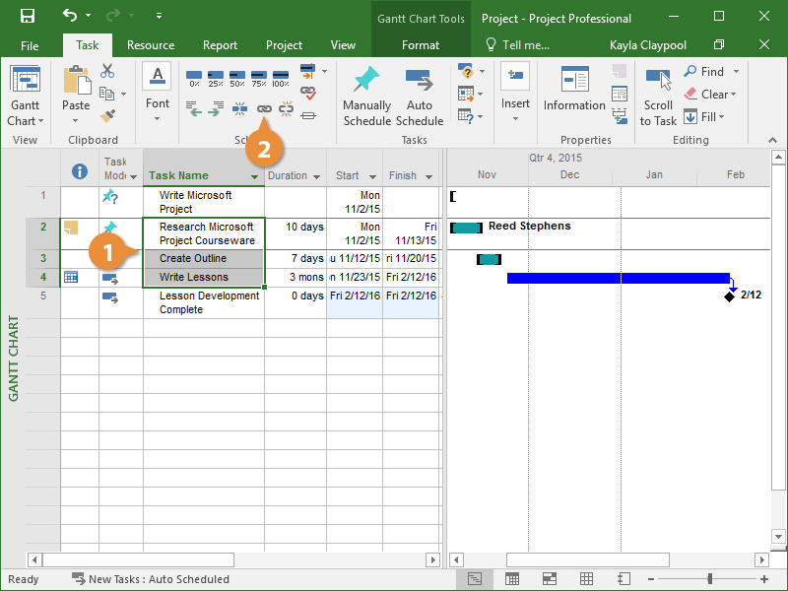788x591 pixels.
Task: Open the Find dropdown arrow
Action: [736, 72]
